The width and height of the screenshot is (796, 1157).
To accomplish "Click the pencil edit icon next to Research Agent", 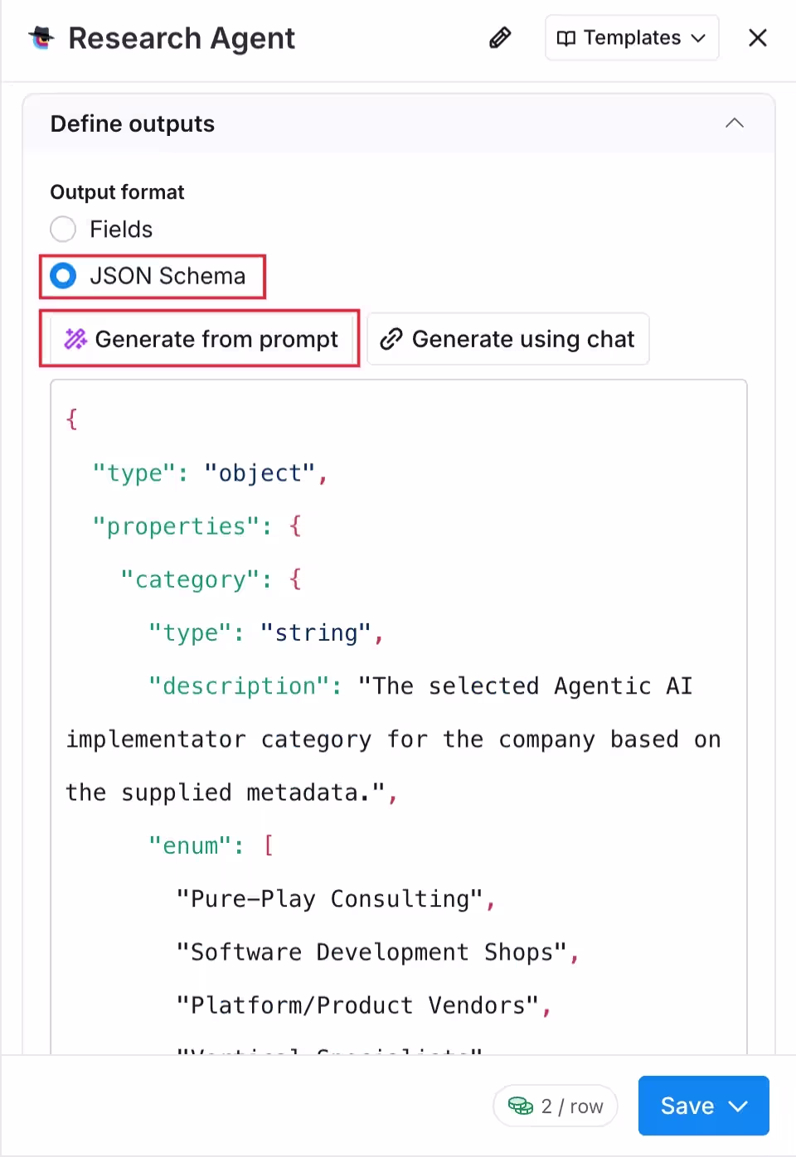I will 499,37.
